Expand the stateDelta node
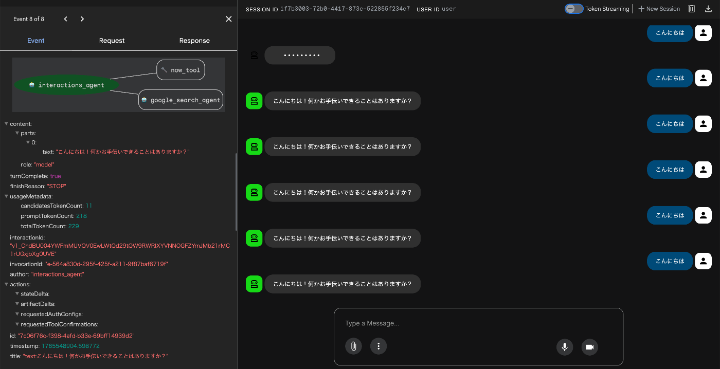The image size is (720, 369). coord(17,294)
